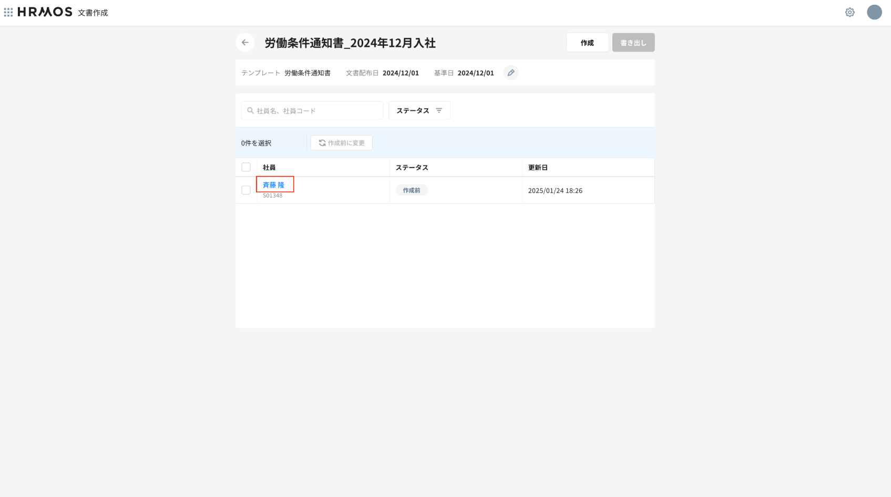Click the ステータス column header in the table
Screen dimensions: 891x497
(412, 168)
